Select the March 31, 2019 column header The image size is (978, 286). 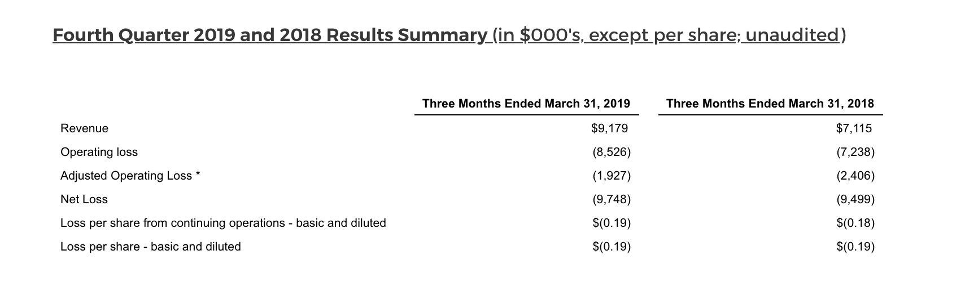[x=526, y=104]
